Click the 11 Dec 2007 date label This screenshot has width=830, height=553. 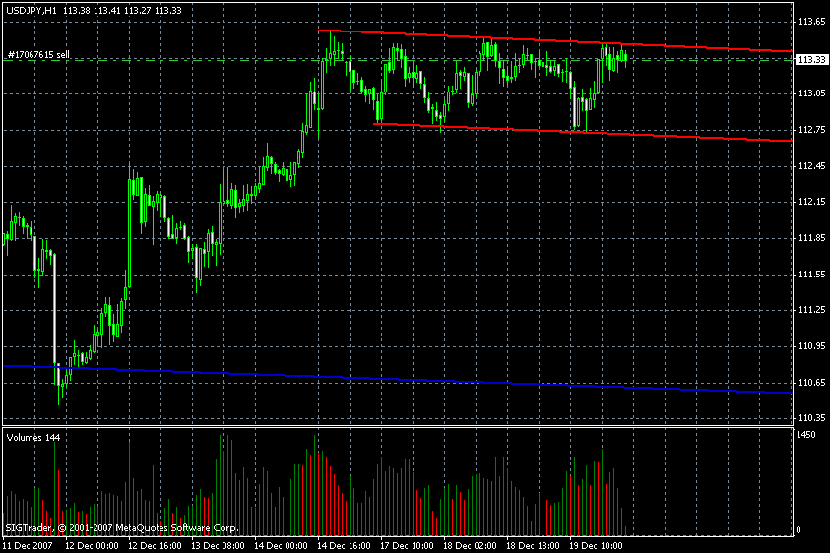(x=28, y=545)
